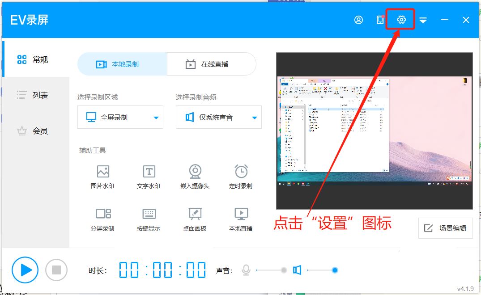
Task: Select the 图片水印 (image watermark) tool
Action: click(x=103, y=175)
